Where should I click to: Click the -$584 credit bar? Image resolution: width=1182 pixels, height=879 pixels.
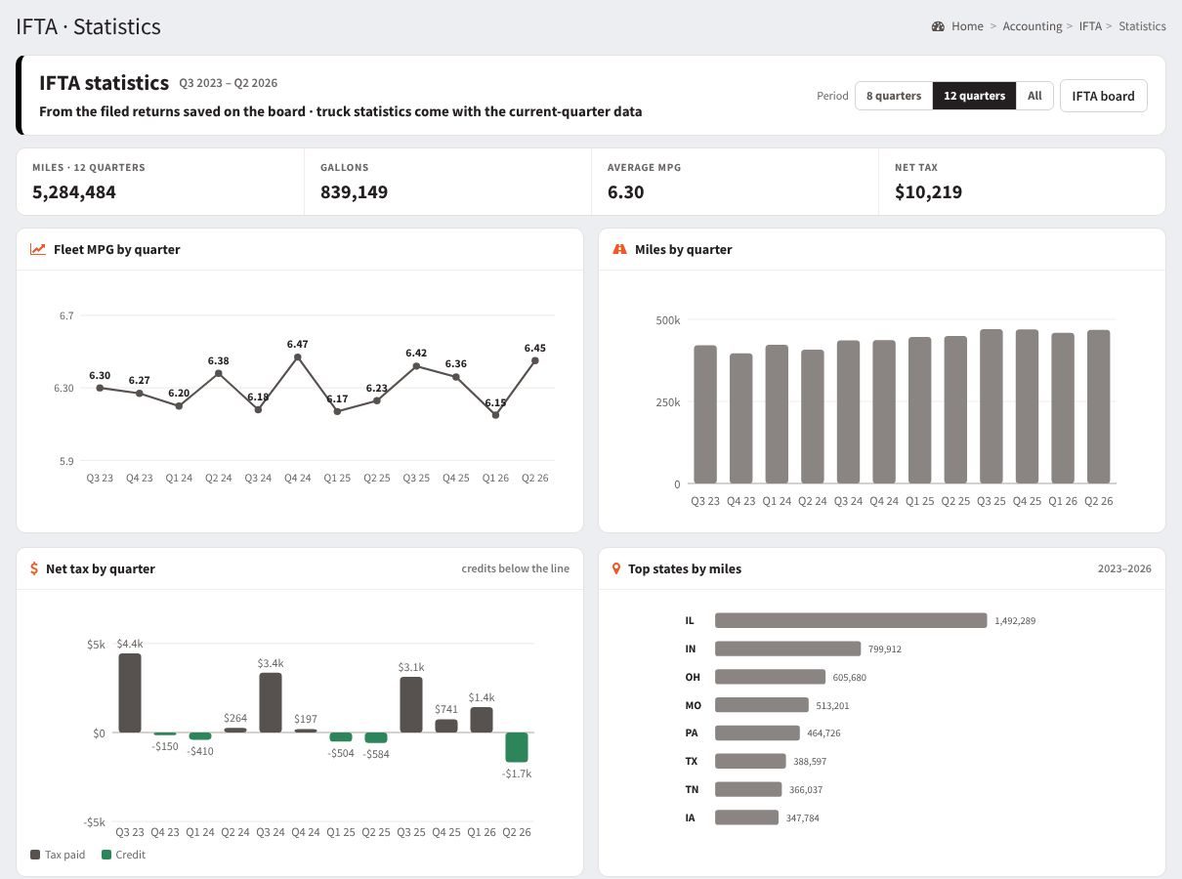click(x=376, y=737)
